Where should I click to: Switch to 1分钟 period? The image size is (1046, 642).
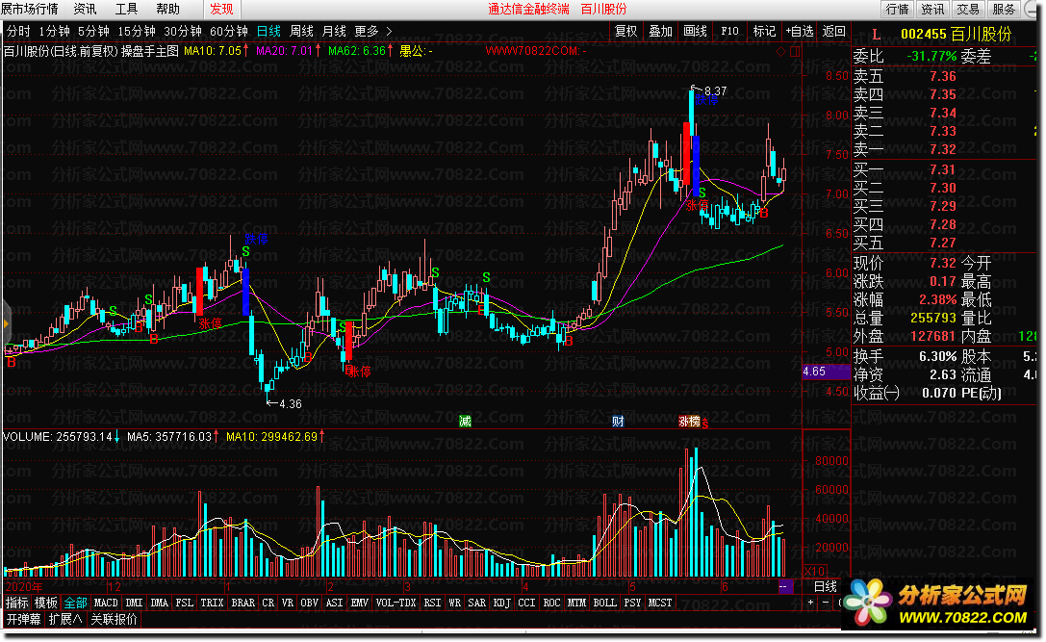pos(54,32)
